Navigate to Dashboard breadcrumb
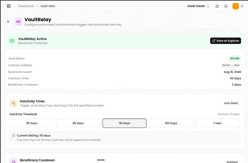The width and height of the screenshot is (248, 163). pyautogui.click(x=26, y=6)
